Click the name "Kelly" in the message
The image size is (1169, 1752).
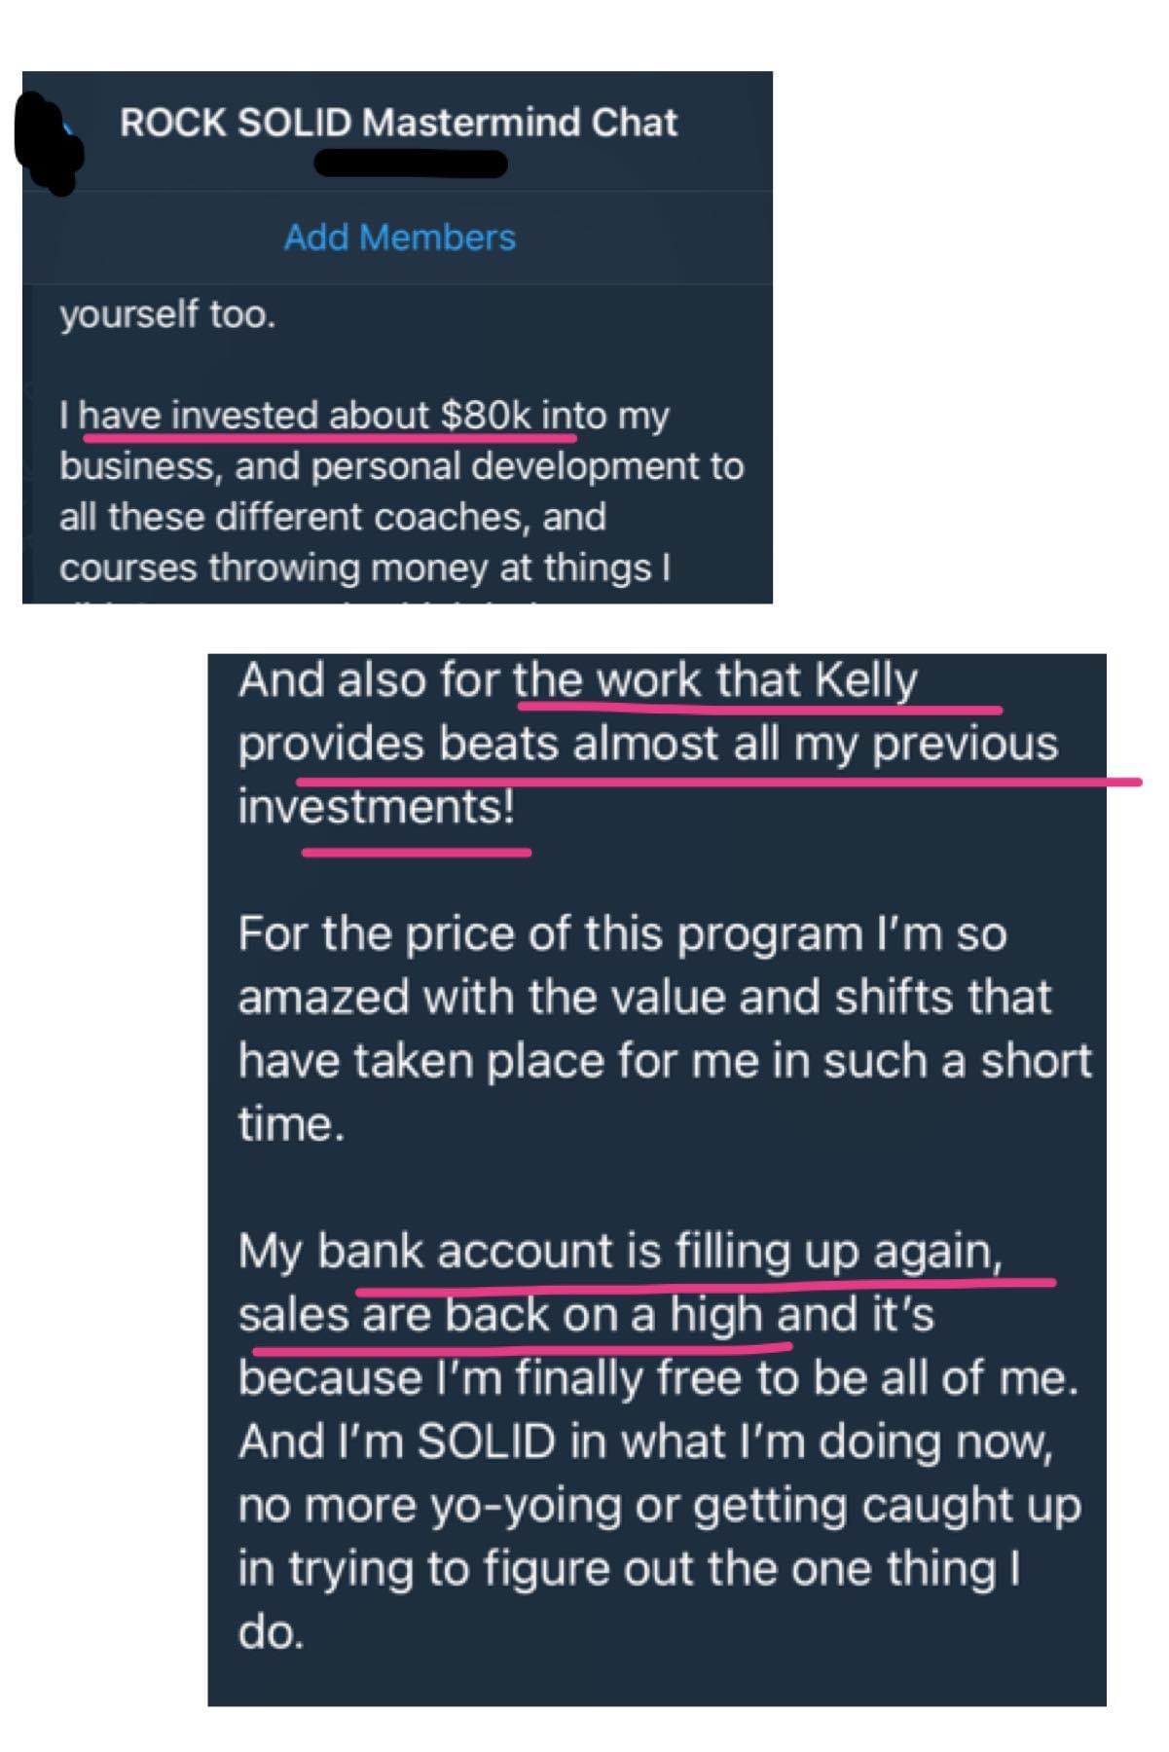tap(864, 679)
